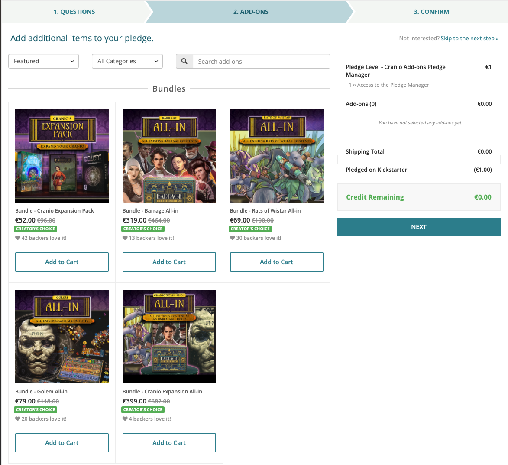The width and height of the screenshot is (508, 465).
Task: Click title Bundle - Barrage All-in
Action: click(150, 211)
